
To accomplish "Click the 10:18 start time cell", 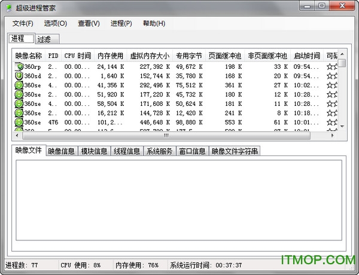I will coord(306,113).
